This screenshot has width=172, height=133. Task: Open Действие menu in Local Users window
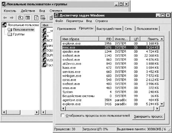point(28,11)
